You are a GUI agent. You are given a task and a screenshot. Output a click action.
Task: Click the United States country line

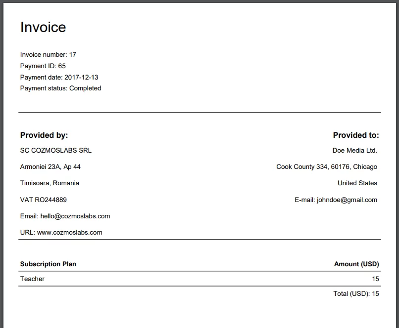(357, 183)
